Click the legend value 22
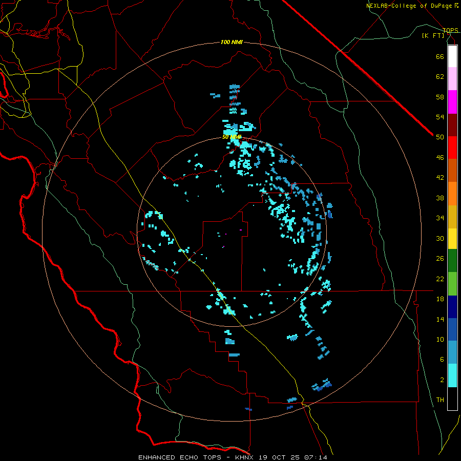The width and height of the screenshot is (461, 461). tap(440, 279)
